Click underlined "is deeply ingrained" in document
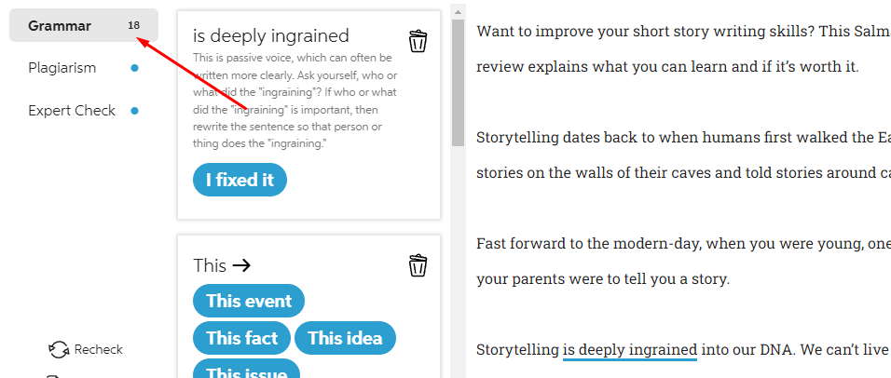 pyautogui.click(x=629, y=350)
